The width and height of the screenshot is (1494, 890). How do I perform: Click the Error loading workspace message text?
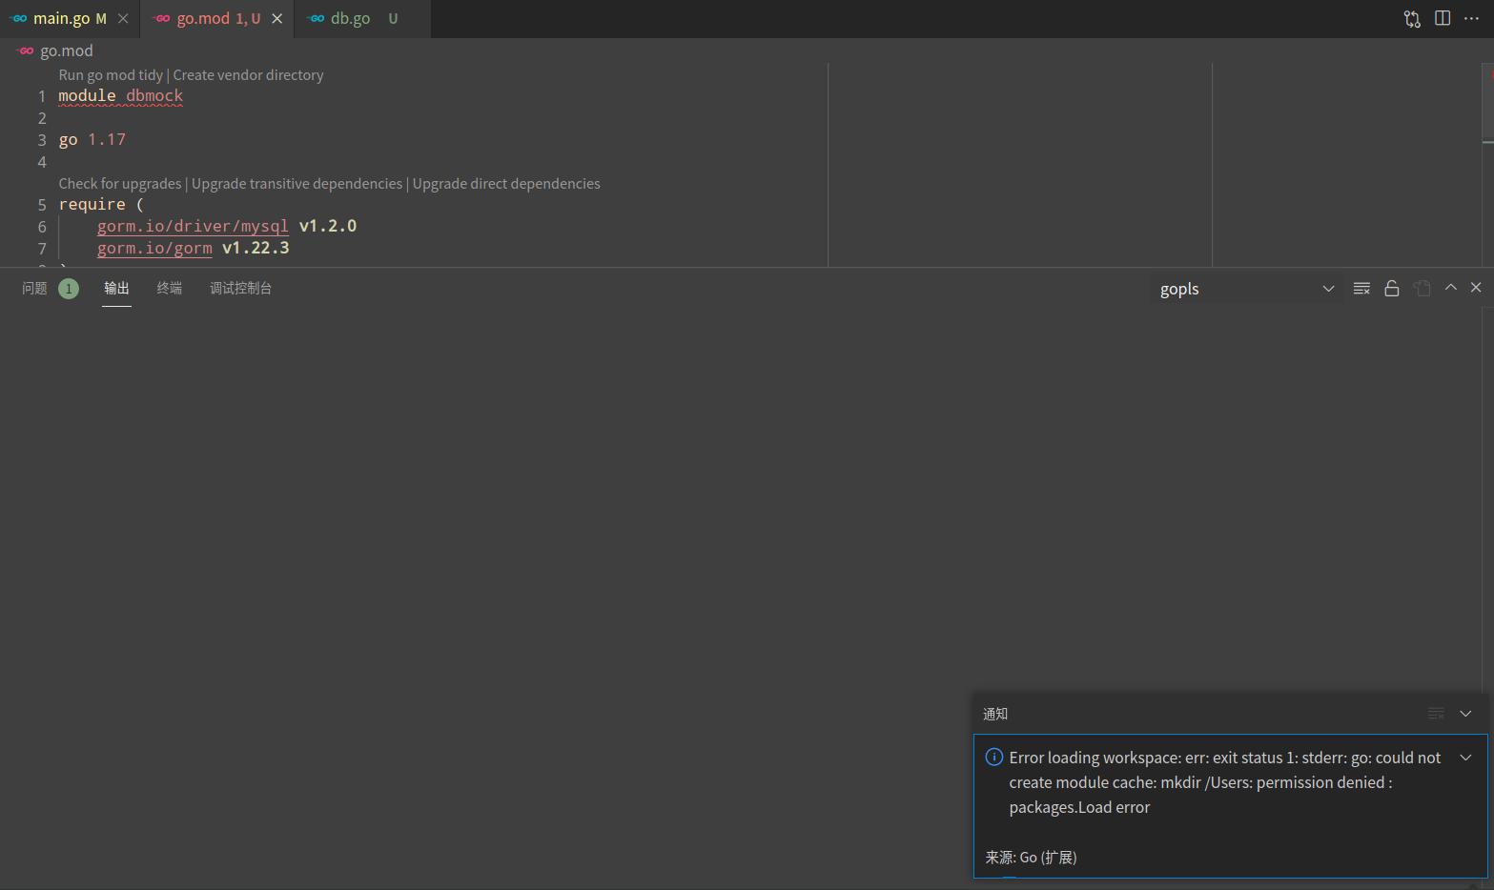(x=1225, y=782)
